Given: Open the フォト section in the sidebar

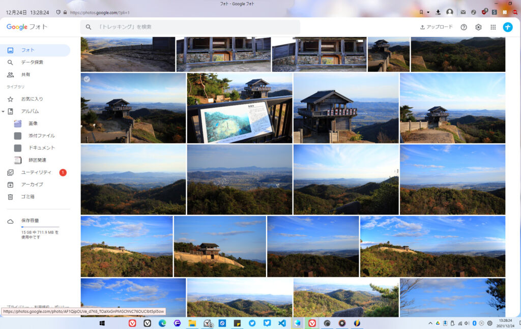Looking at the screenshot, I should [35, 50].
